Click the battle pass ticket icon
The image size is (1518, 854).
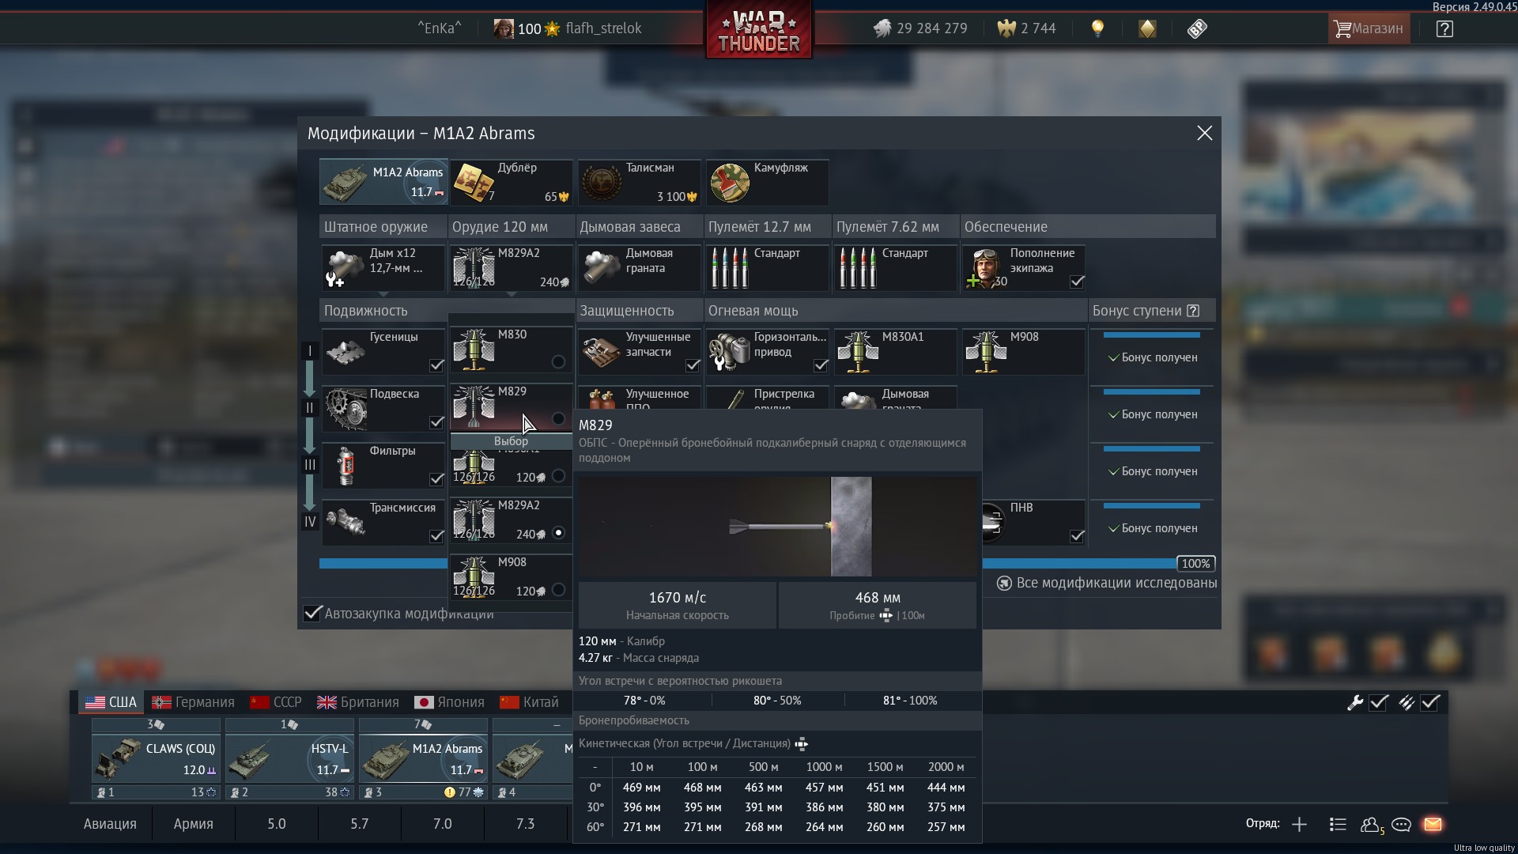click(1197, 29)
